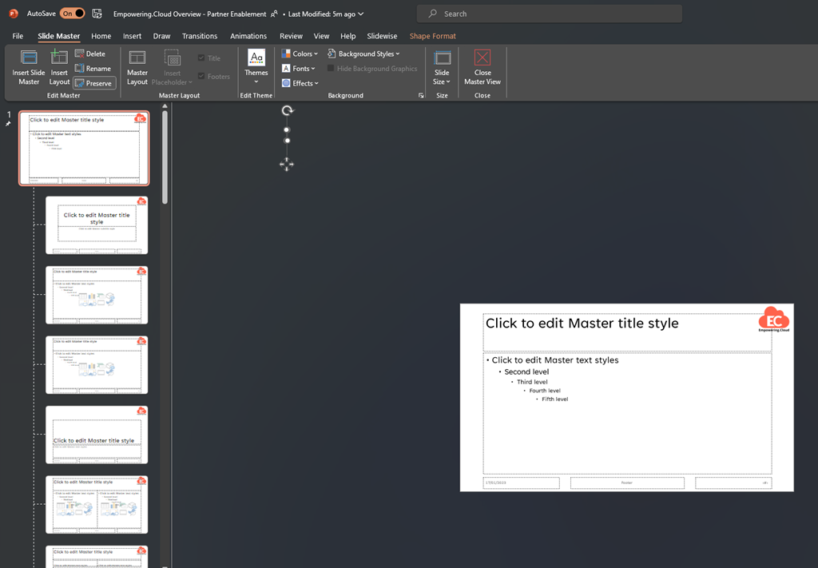Viewport: 818px width, 568px height.
Task: Close Master View with the red X
Action: click(x=482, y=58)
